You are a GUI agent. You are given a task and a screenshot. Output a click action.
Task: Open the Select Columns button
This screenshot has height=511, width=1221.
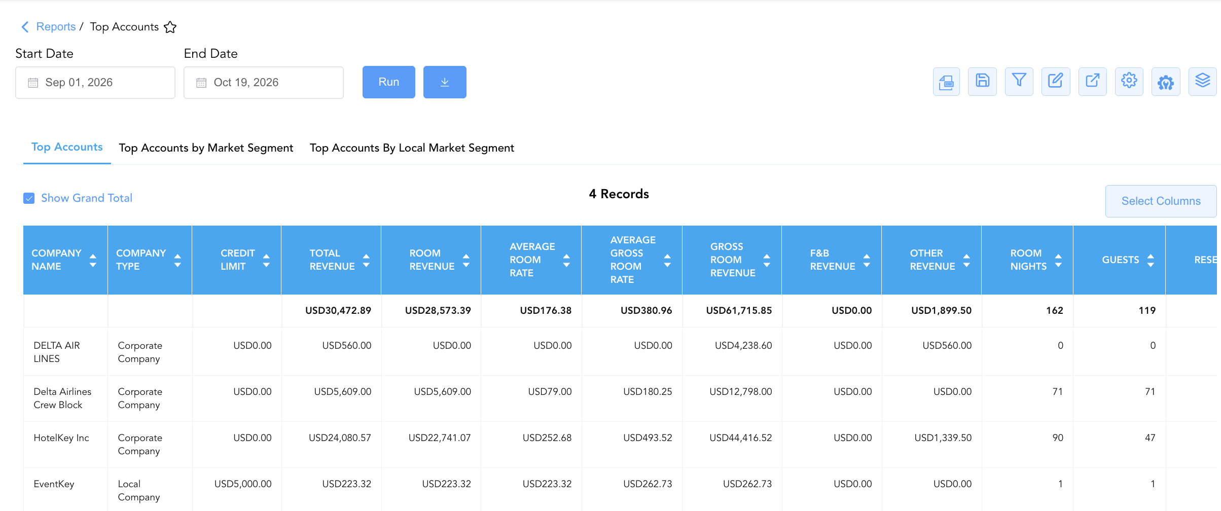[x=1161, y=201]
